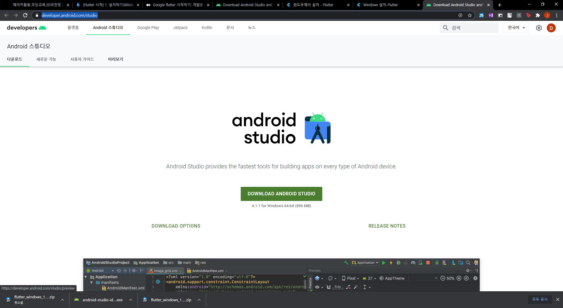This screenshot has height=308, width=563.
Task: Switch to 메이커활동,코딩교육 browser tab
Action: pos(37,5)
